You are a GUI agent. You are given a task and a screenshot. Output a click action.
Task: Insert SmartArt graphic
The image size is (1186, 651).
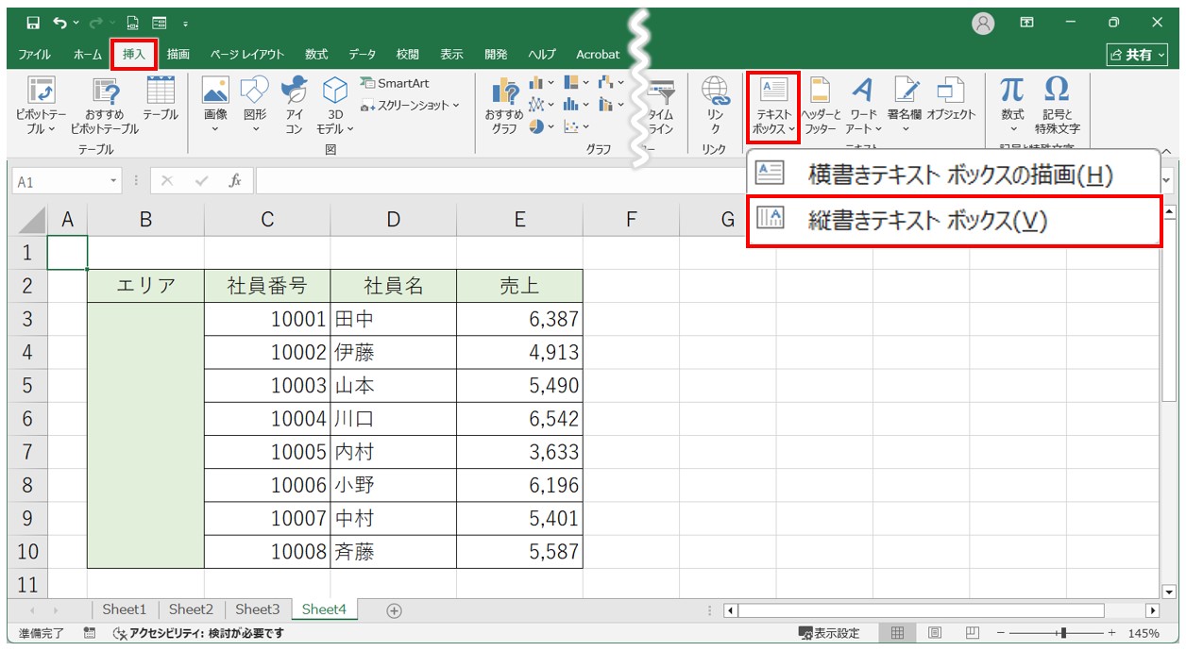pyautogui.click(x=395, y=83)
